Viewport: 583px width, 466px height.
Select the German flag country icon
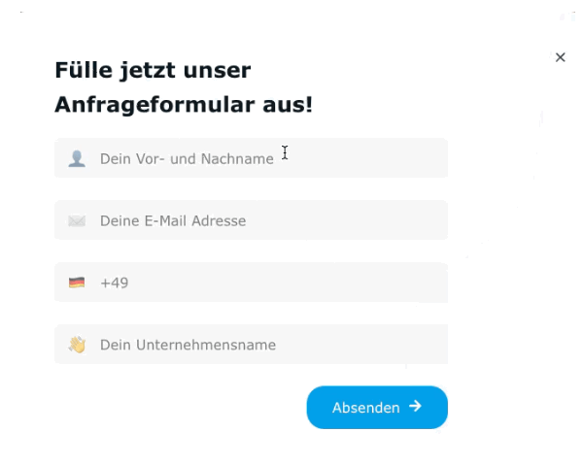coord(77,283)
